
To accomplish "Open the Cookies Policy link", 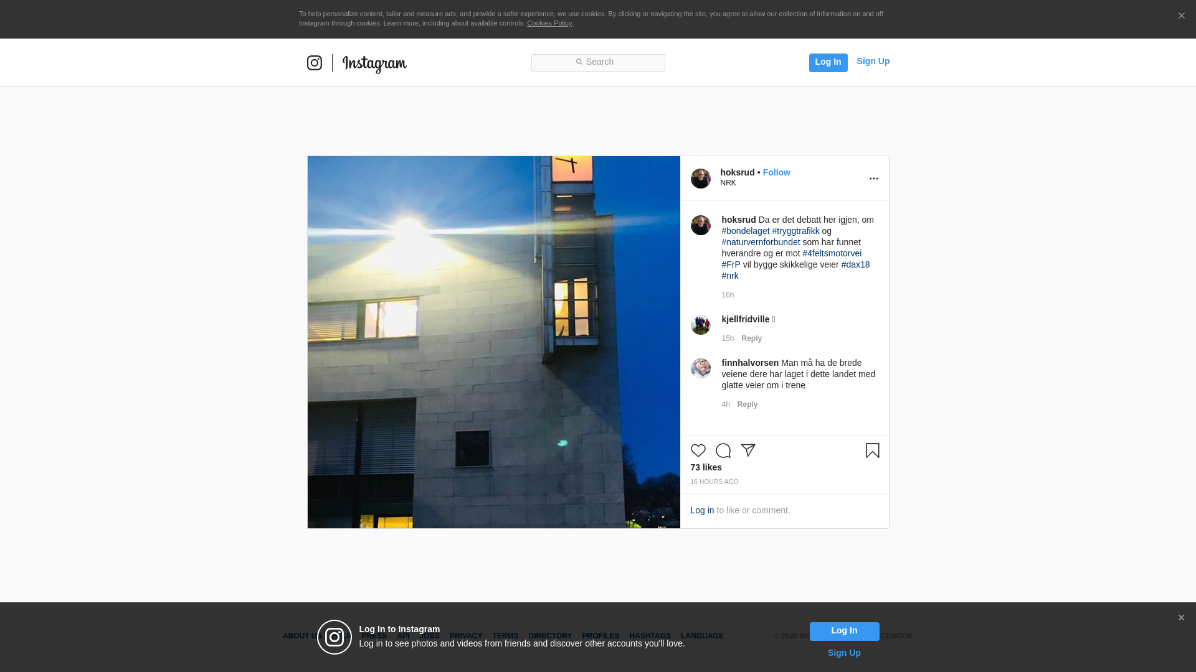I will pyautogui.click(x=549, y=23).
